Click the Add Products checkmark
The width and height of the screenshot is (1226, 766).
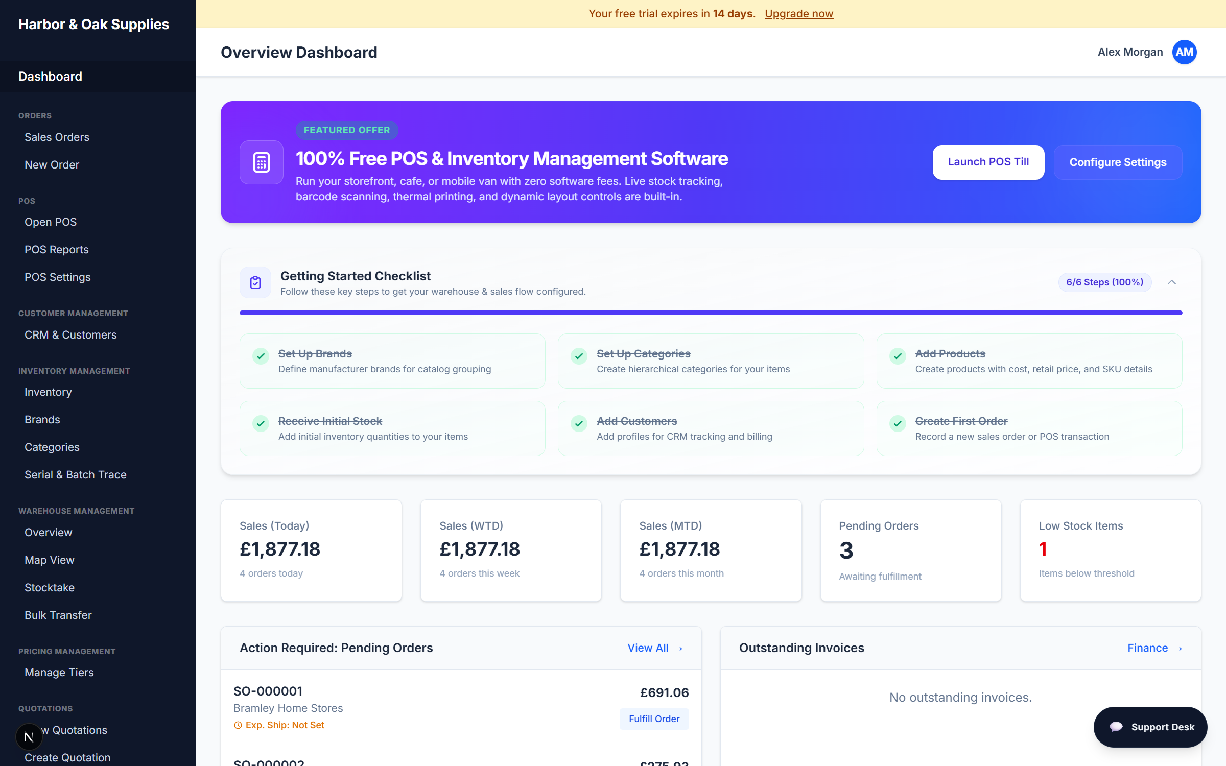coord(898,355)
